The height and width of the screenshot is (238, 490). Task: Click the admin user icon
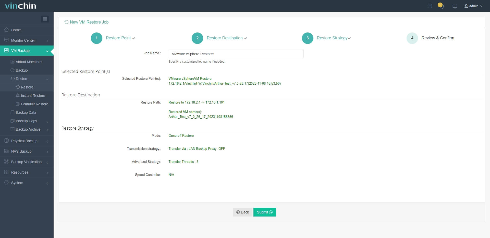pyautogui.click(x=466, y=6)
